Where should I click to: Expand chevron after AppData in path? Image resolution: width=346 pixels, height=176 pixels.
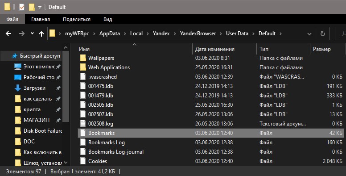point(125,34)
